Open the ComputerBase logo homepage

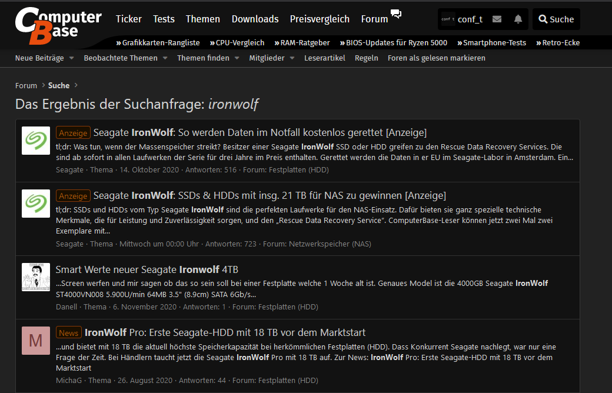click(x=58, y=25)
